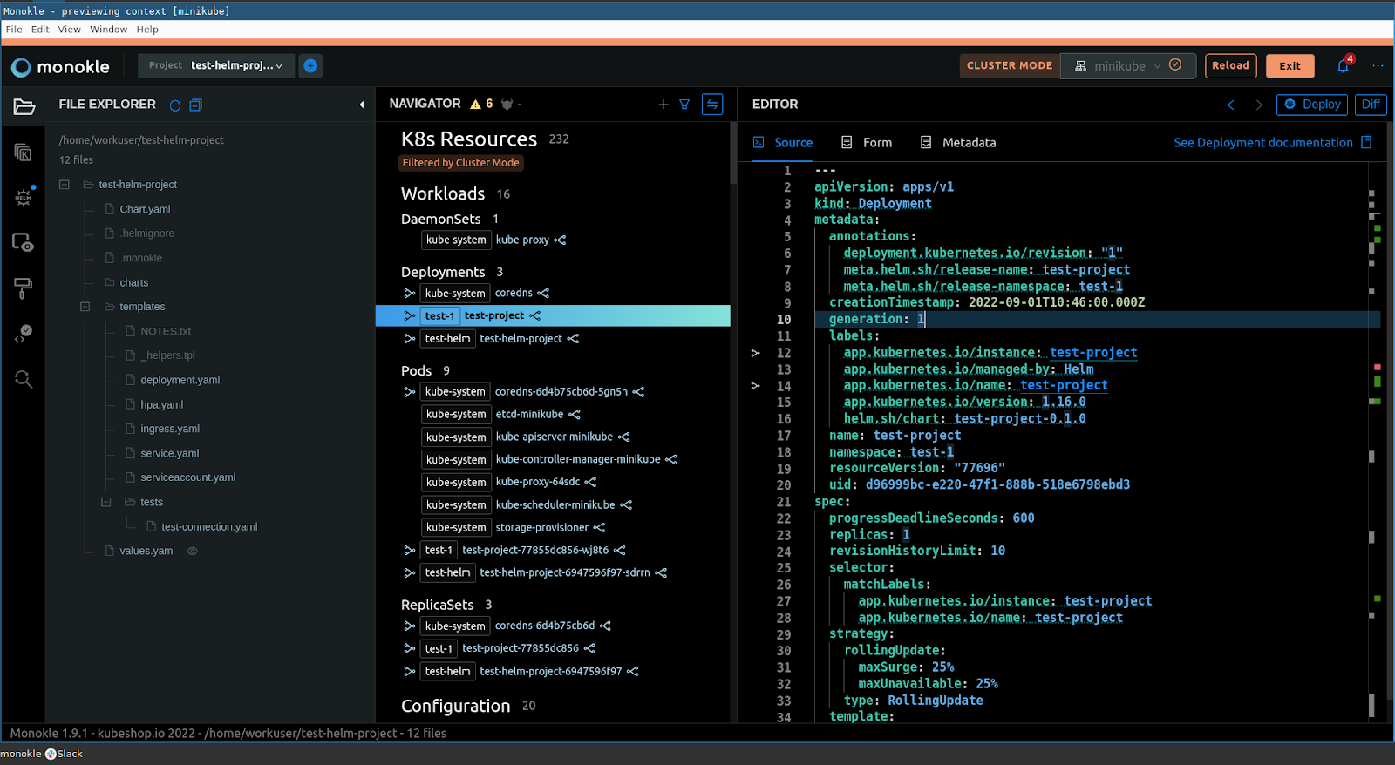
Task: Click the notifications bell icon
Action: tap(1343, 66)
